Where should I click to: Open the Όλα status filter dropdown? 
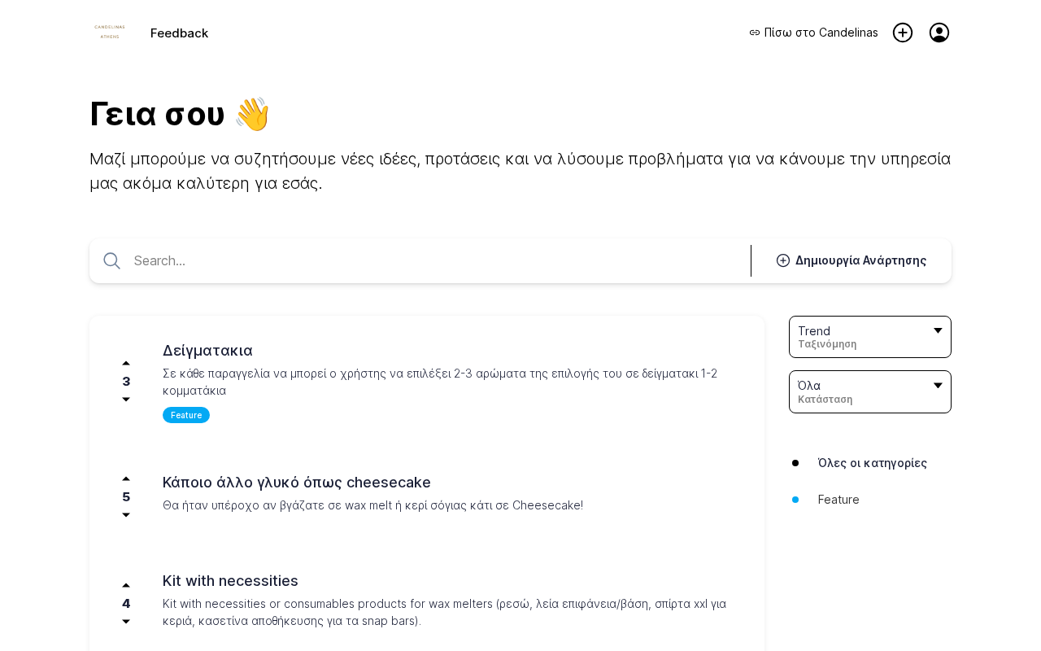point(869,391)
